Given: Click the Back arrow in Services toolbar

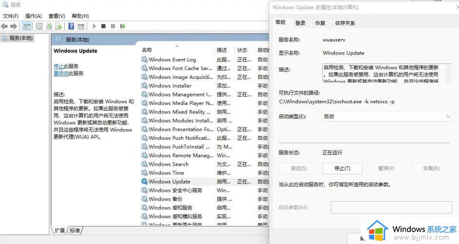Looking at the screenshot, I should [4, 26].
